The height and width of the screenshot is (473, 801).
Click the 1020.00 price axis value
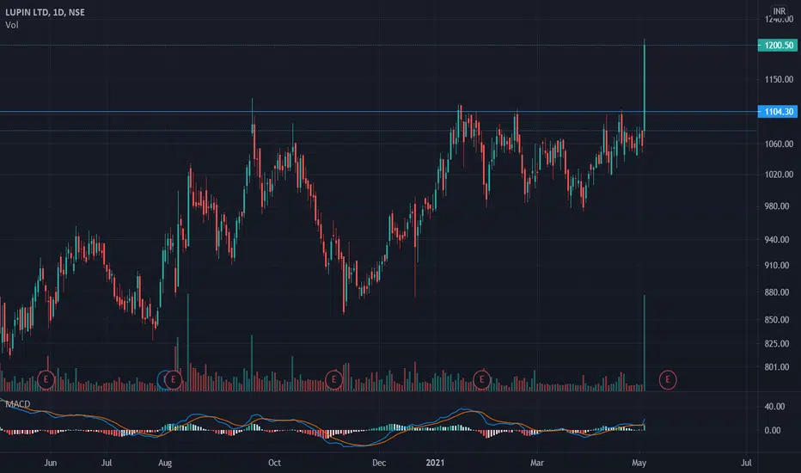(779, 175)
